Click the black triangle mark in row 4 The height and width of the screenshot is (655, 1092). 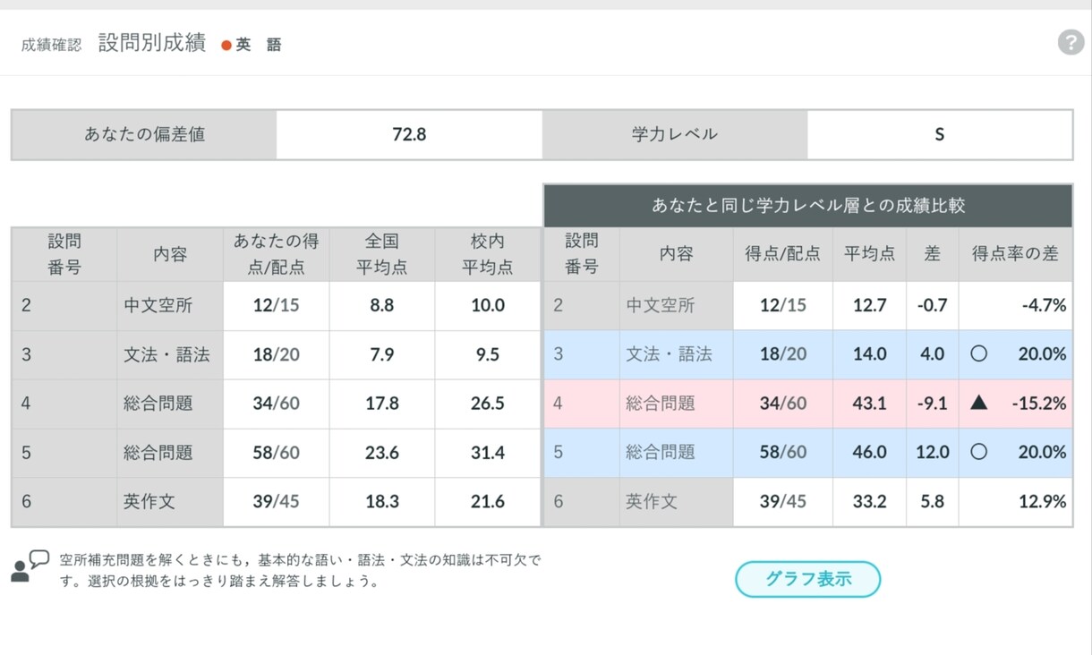point(978,403)
